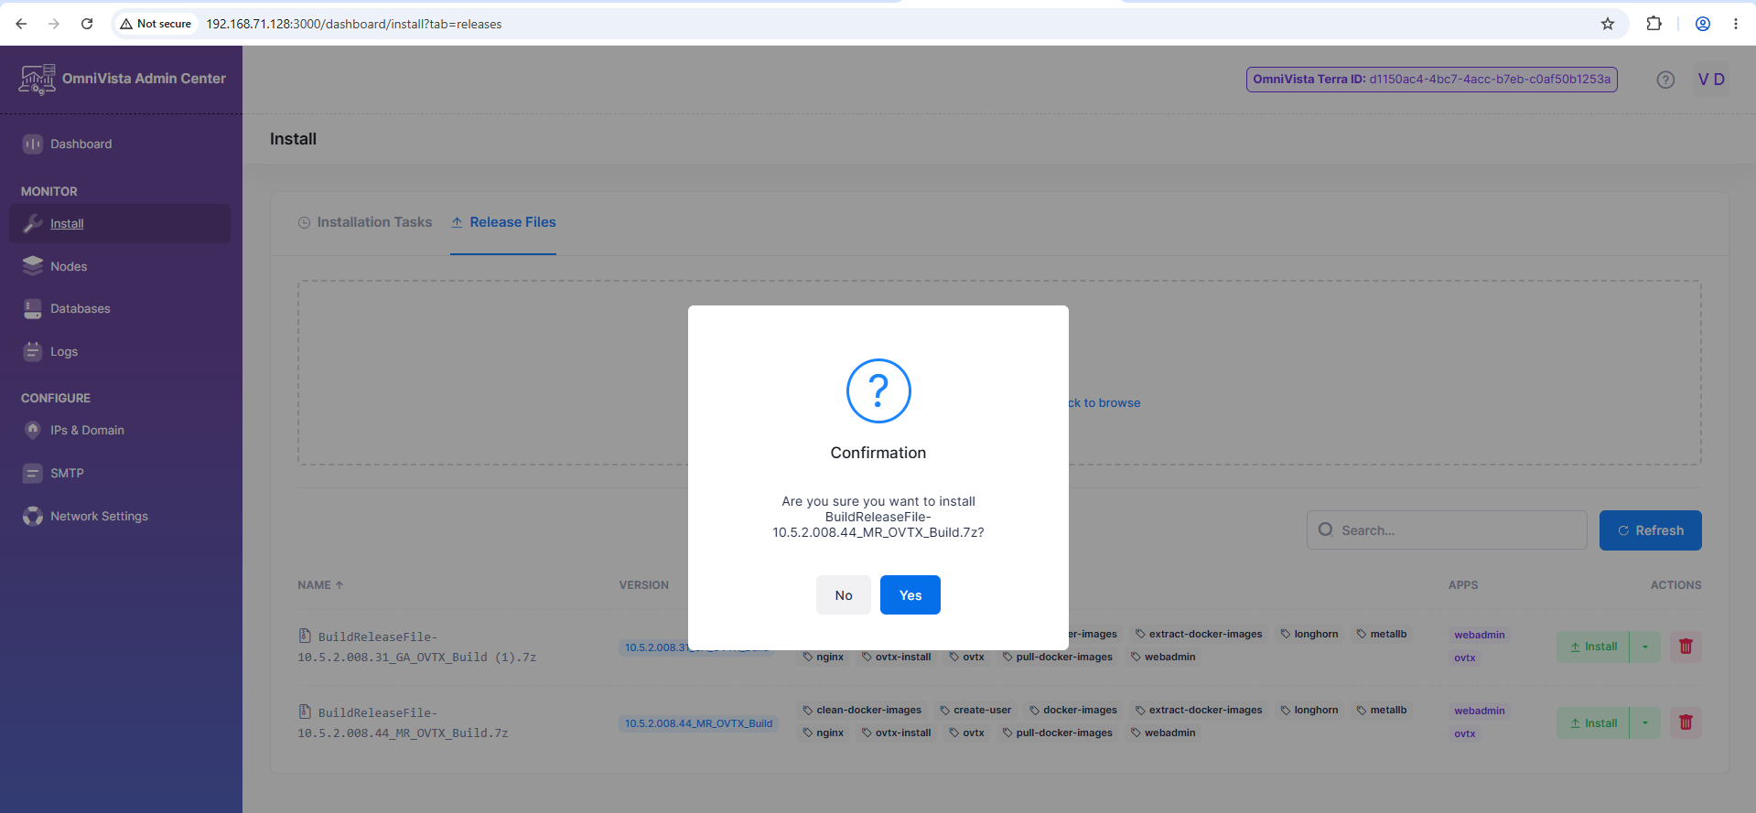Screen dimensions: 1756x813
Task: Bookmark this page with the star icon
Action: (x=1608, y=24)
